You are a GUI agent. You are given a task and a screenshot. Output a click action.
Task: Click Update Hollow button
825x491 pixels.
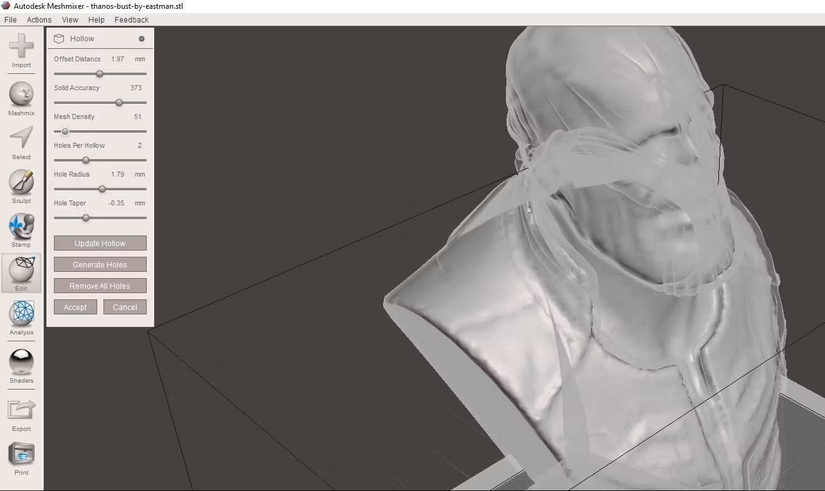(100, 243)
